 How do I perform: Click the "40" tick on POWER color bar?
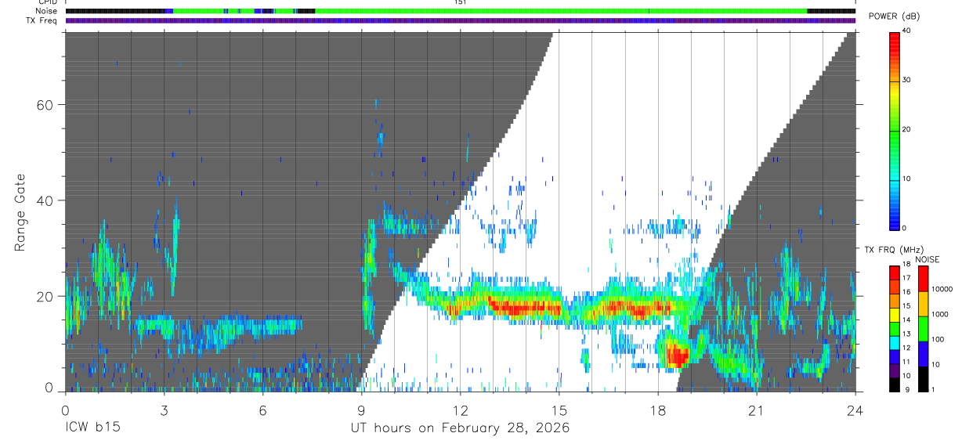(x=908, y=31)
